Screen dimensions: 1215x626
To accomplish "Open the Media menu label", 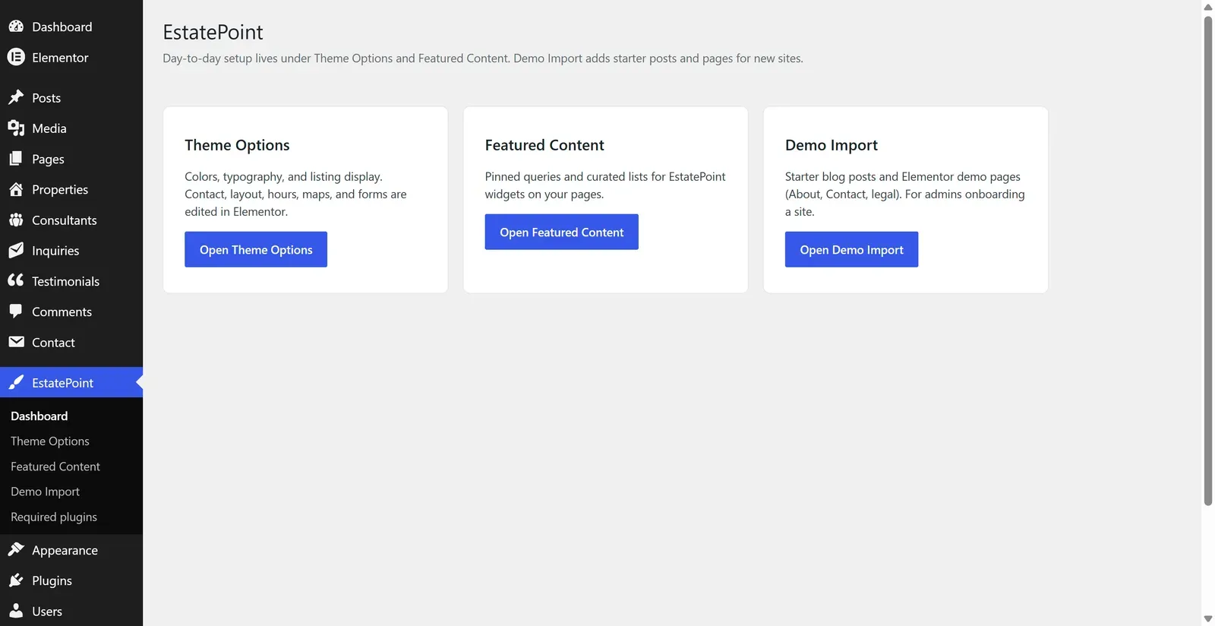I will [x=49, y=128].
